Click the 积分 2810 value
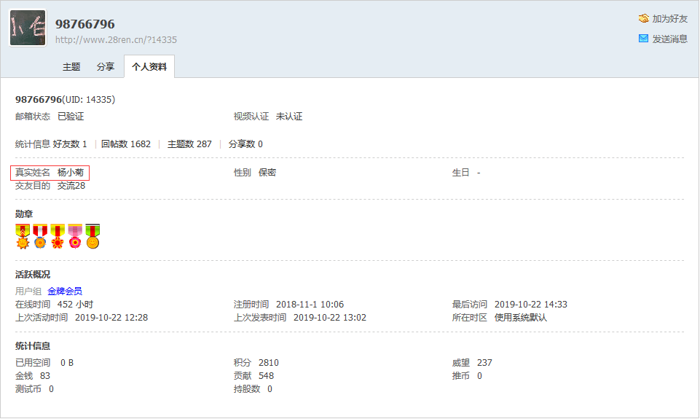700x419 pixels. tap(268, 363)
